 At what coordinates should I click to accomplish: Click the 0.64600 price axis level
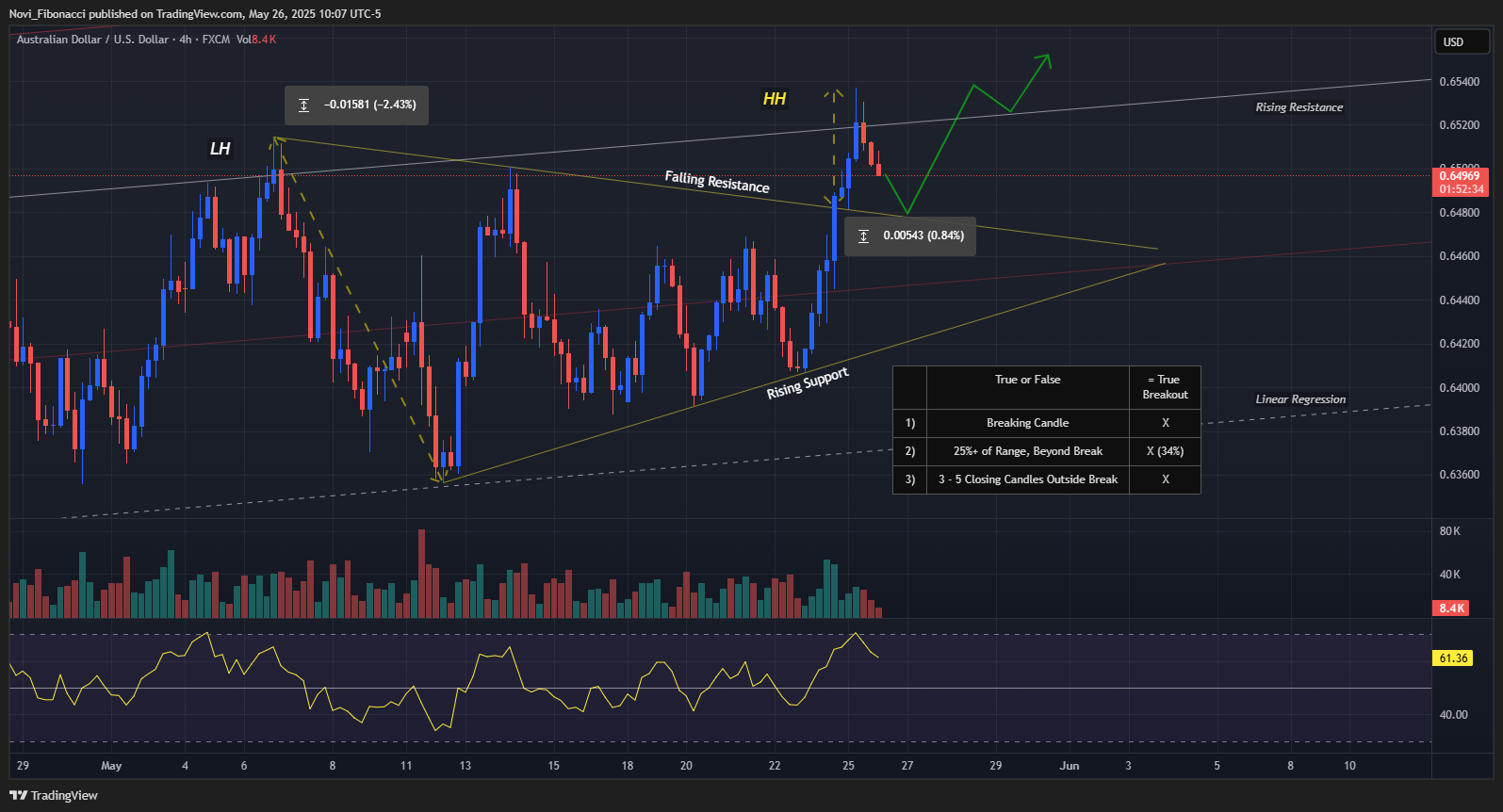tap(1460, 256)
